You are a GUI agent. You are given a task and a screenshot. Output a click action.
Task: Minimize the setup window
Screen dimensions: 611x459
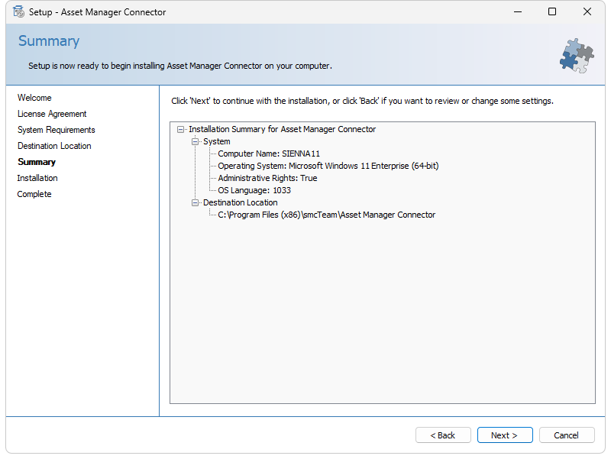point(518,11)
